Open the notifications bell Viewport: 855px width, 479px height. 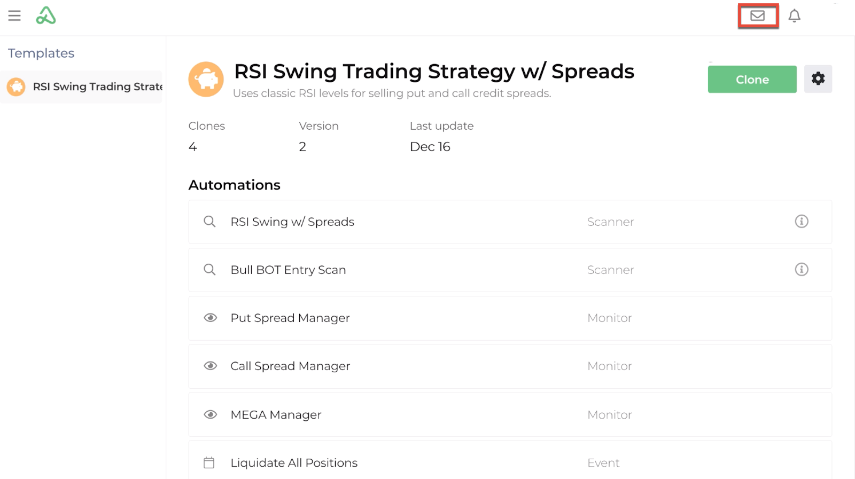point(794,16)
